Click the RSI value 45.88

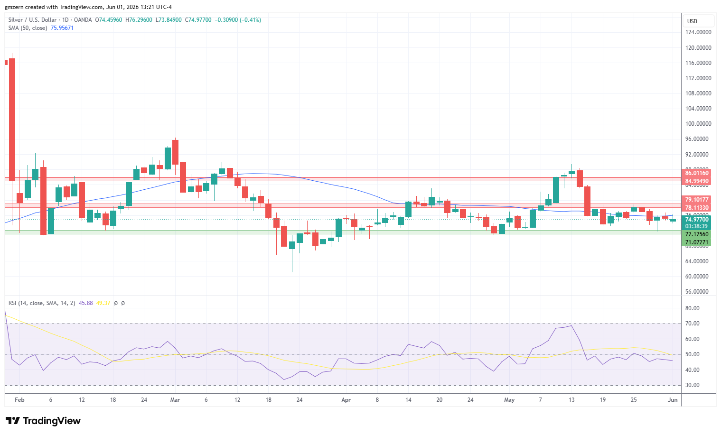pos(86,303)
